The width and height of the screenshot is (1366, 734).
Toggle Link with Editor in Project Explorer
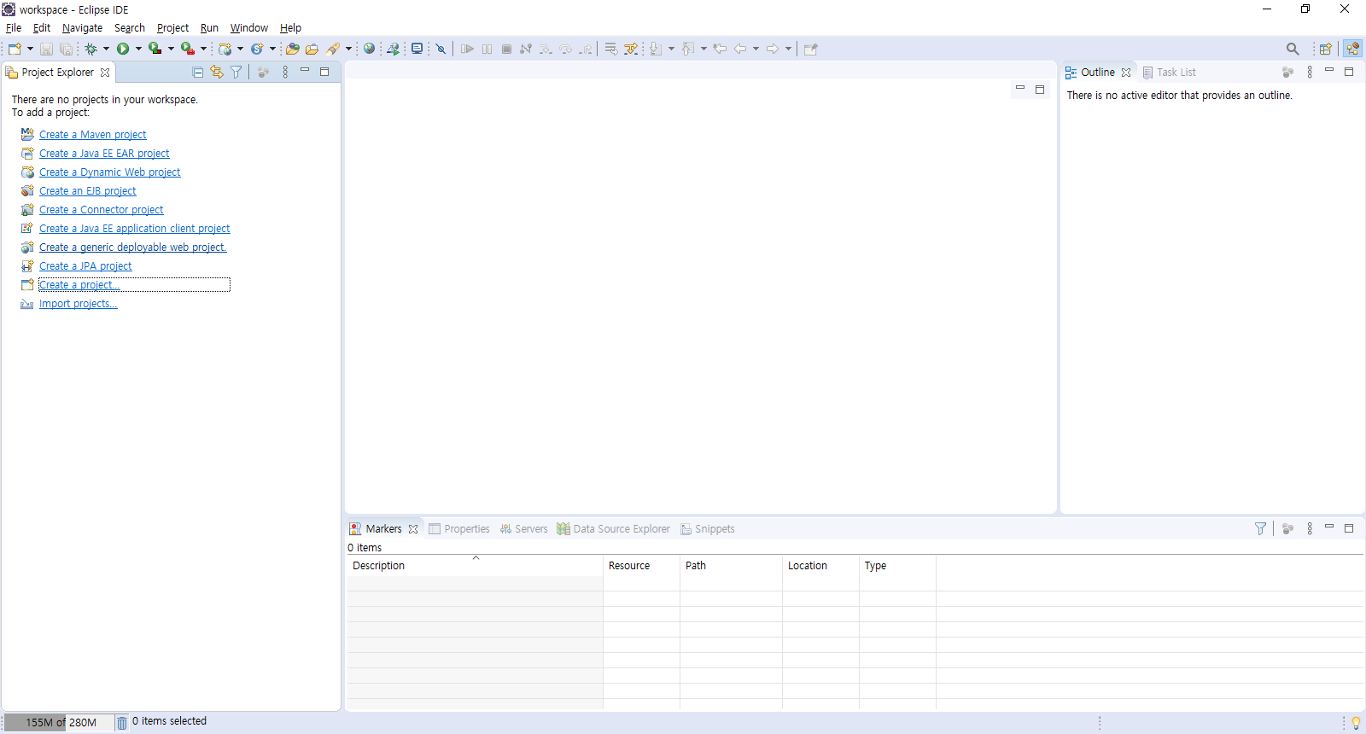[217, 73]
